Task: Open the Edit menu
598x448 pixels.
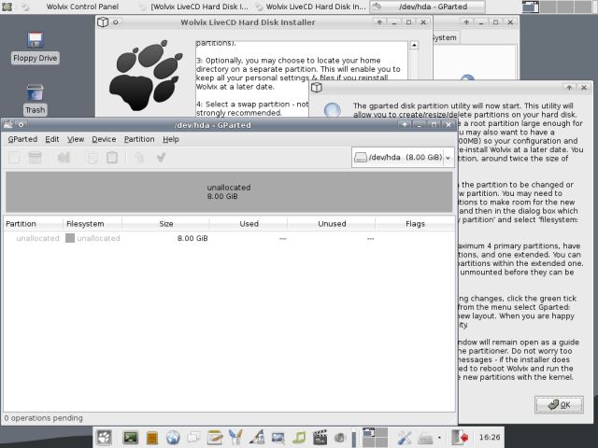Action: (x=52, y=139)
